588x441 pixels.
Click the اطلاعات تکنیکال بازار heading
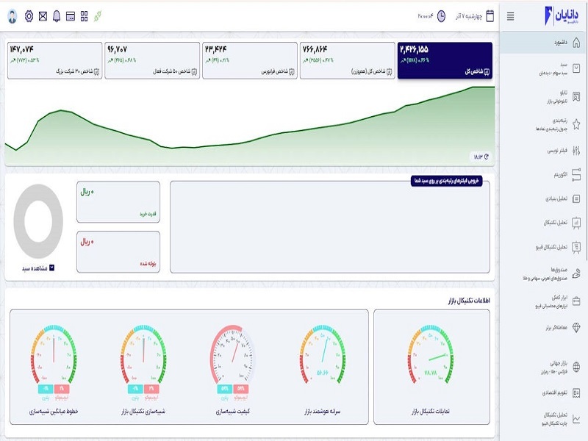pyautogui.click(x=469, y=301)
